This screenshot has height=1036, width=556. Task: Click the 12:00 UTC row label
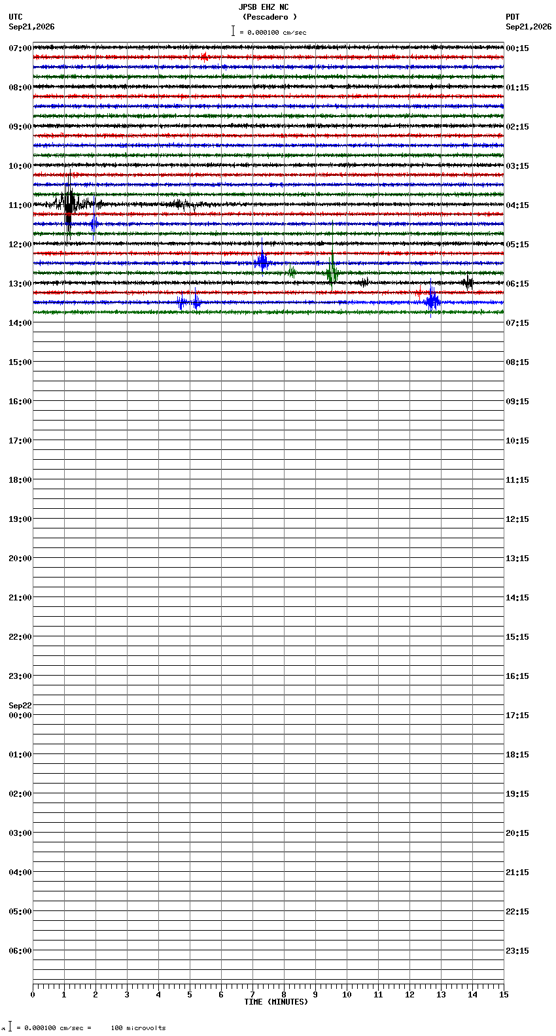tap(20, 245)
